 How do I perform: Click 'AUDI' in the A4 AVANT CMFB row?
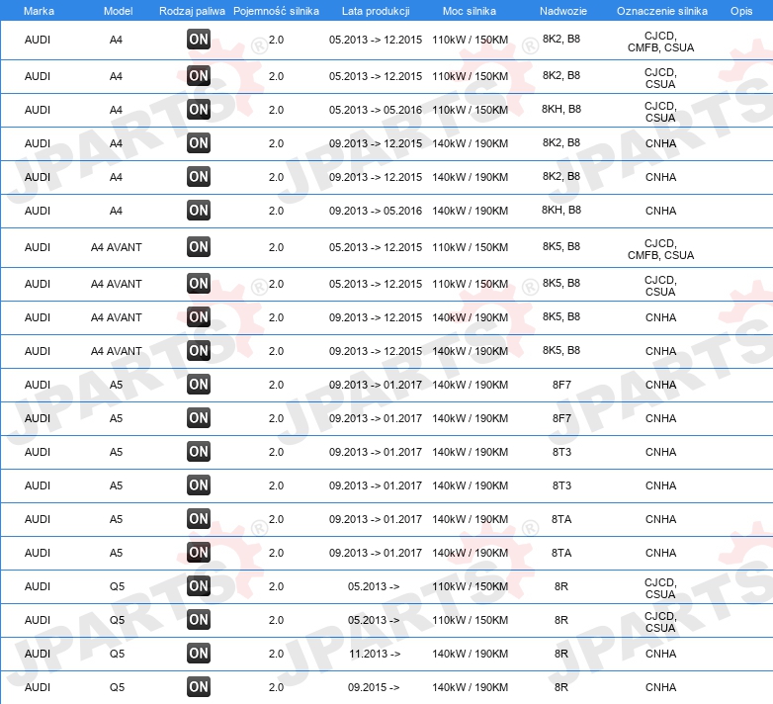coord(38,247)
